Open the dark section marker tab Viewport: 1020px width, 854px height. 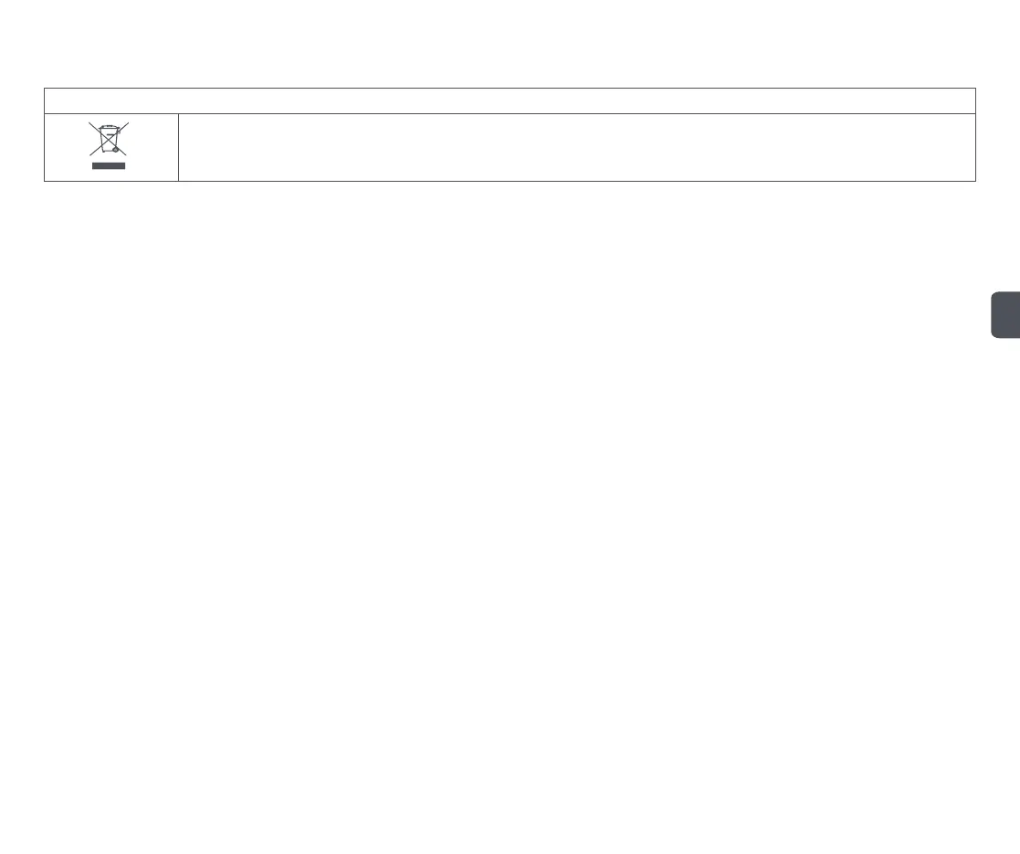pyautogui.click(x=1005, y=315)
